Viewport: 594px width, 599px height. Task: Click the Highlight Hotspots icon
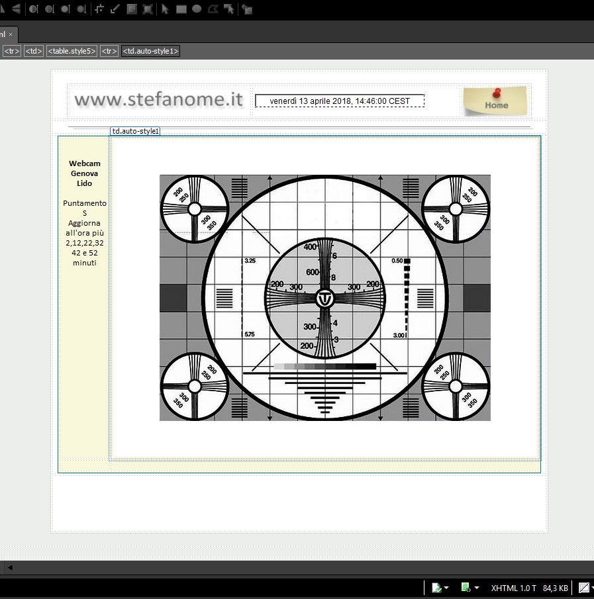229,9
